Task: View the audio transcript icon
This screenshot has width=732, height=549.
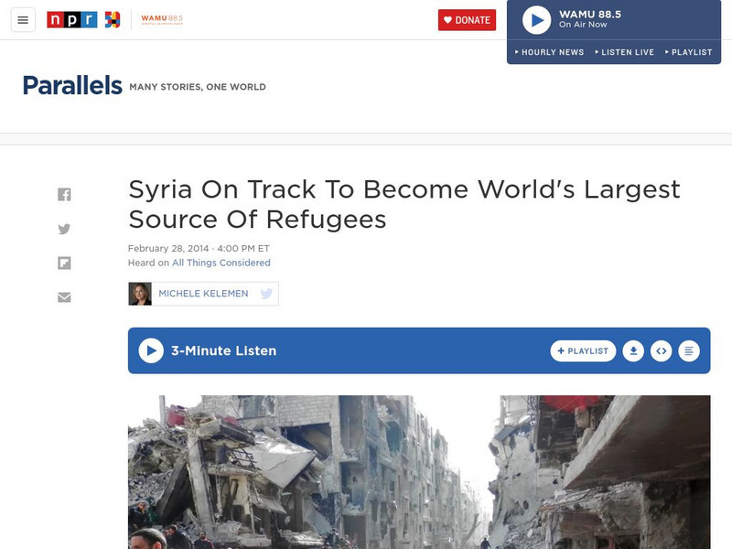Action: click(689, 351)
